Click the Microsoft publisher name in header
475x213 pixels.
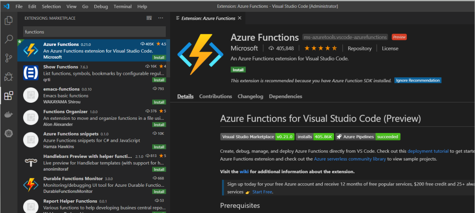[x=244, y=48]
